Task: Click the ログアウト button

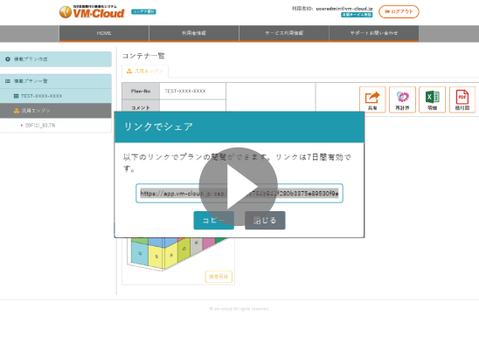Action: [x=399, y=12]
